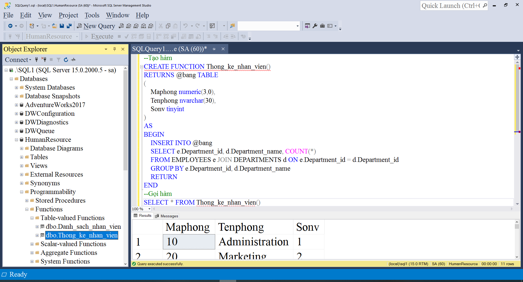Click Query executed successfully status message
Viewport: 523px width, 282px height.
[x=160, y=264]
